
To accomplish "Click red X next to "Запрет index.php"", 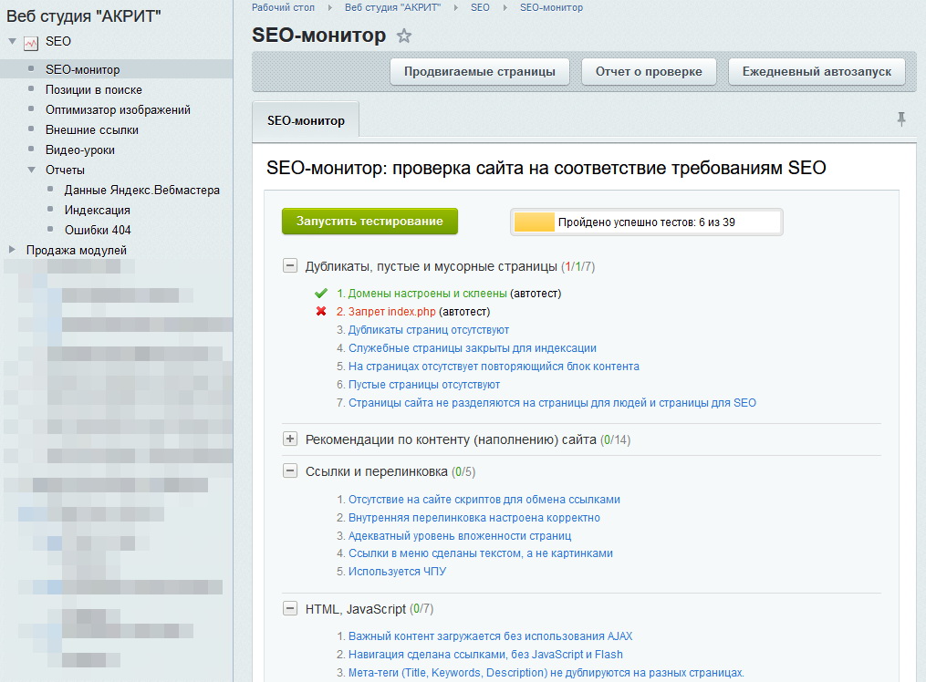I will tap(320, 311).
